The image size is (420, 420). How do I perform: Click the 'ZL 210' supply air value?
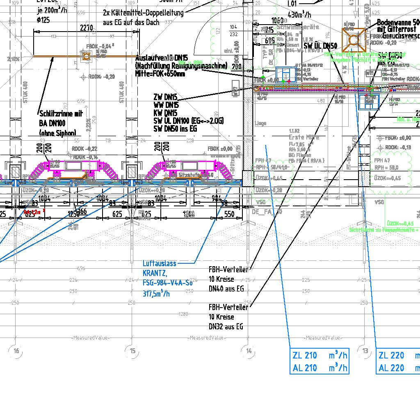click(305, 356)
